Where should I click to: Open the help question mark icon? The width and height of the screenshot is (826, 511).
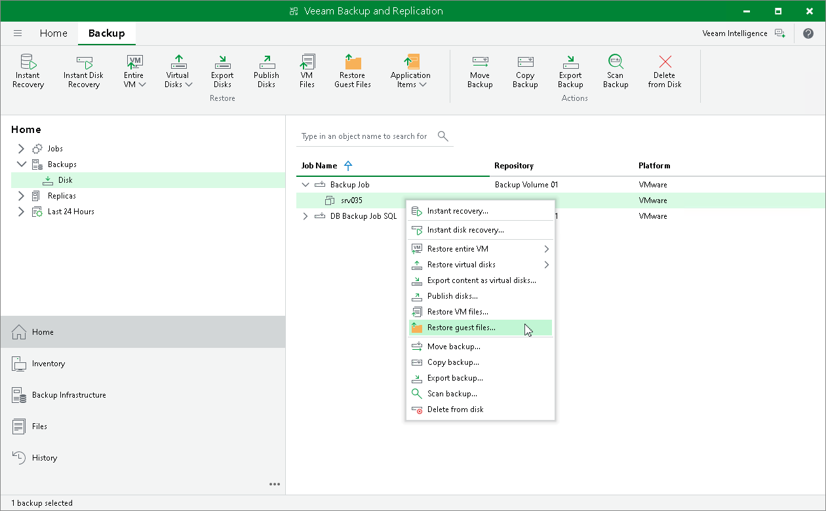[808, 33]
